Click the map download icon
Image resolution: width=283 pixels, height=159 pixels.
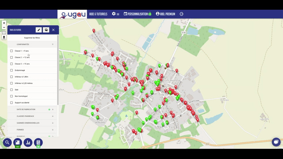coord(4,37)
